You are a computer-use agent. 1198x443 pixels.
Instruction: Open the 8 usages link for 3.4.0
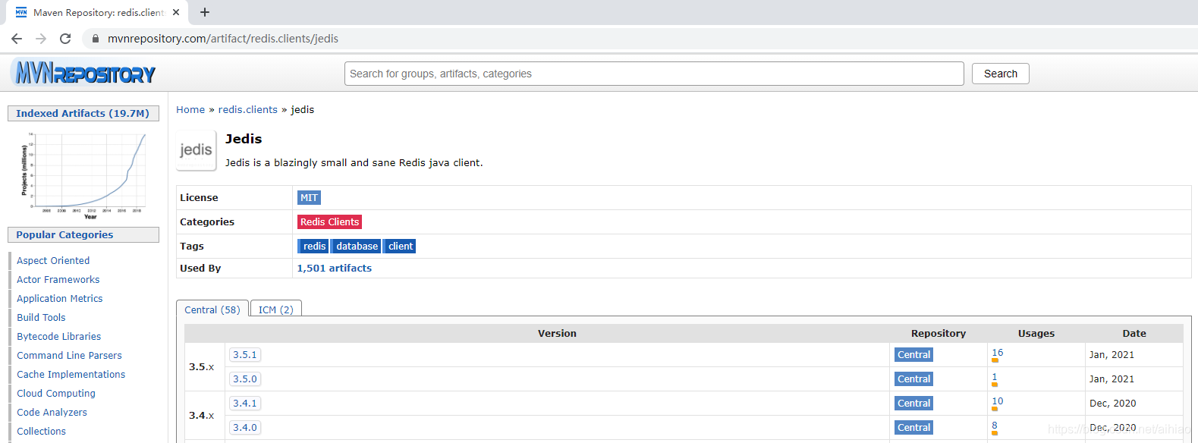[995, 426]
